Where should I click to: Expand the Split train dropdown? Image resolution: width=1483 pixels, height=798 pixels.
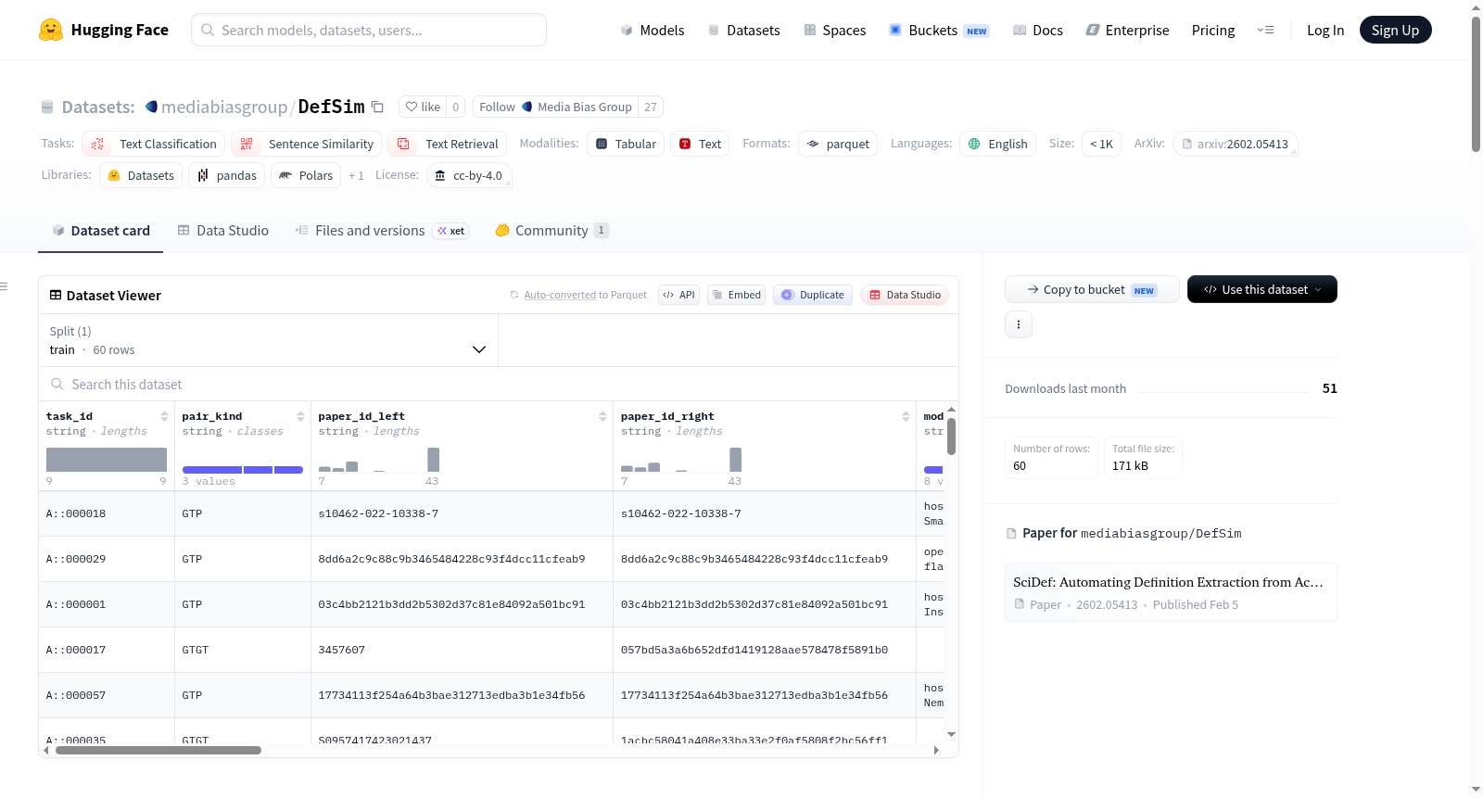coord(269,340)
